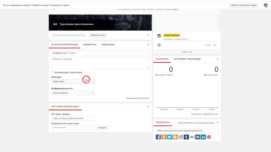Share stream on Reddit
This screenshot has height=152, width=271.
(x=181, y=137)
